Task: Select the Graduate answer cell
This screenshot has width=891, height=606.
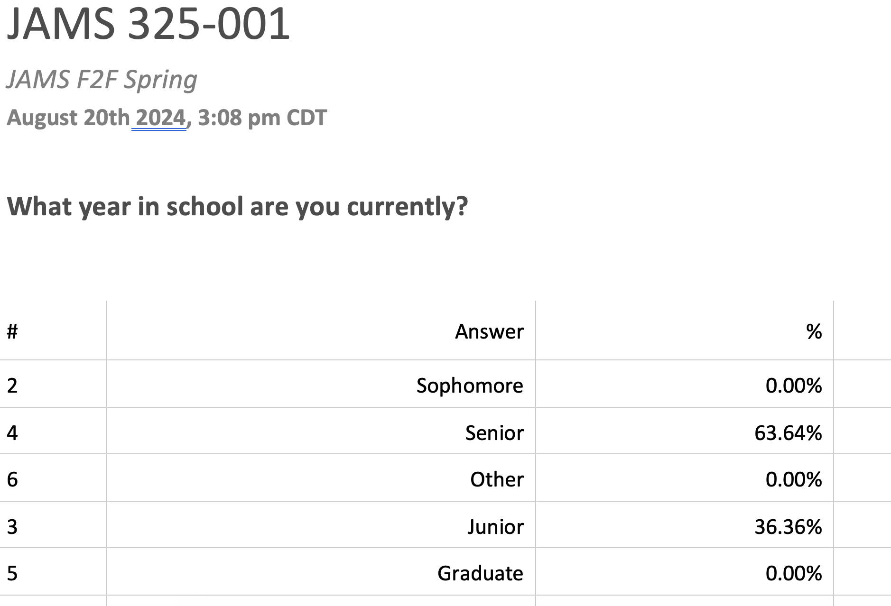Action: pyautogui.click(x=480, y=573)
